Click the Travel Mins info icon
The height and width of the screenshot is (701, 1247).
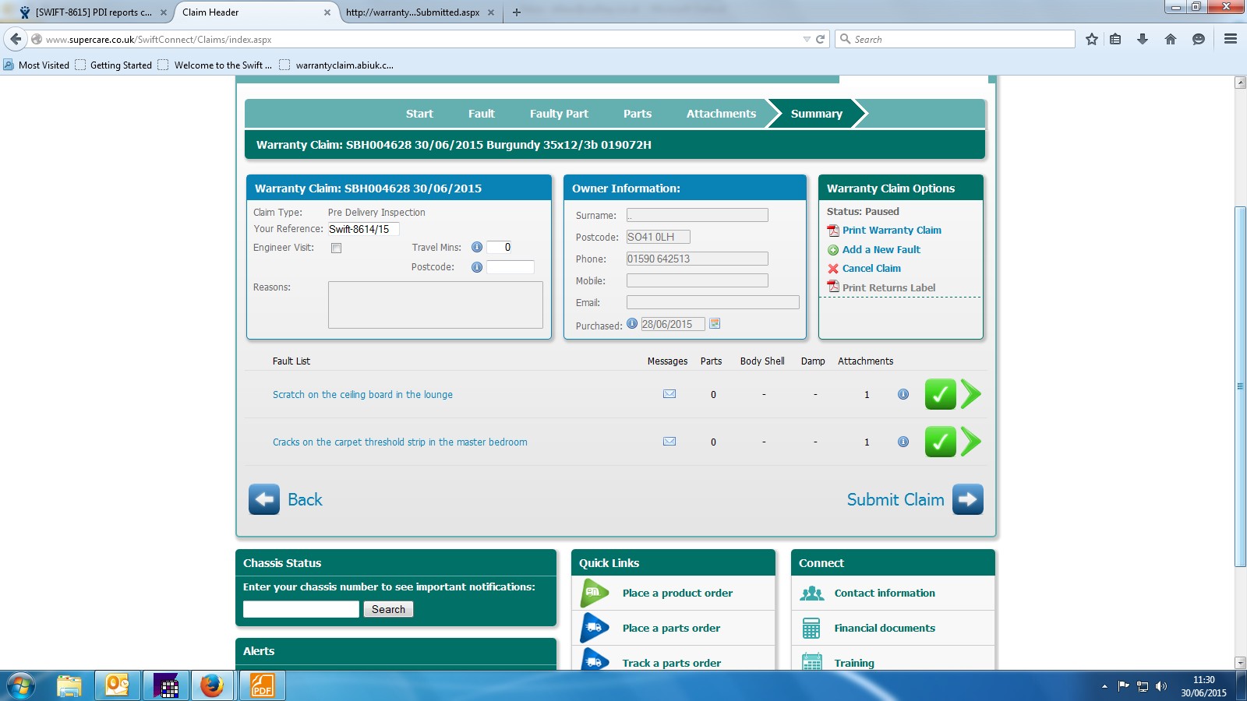pyautogui.click(x=477, y=247)
